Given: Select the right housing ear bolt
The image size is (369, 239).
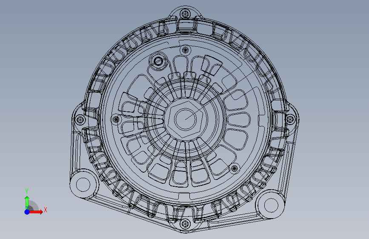Looking at the screenshot, I should click(291, 119).
